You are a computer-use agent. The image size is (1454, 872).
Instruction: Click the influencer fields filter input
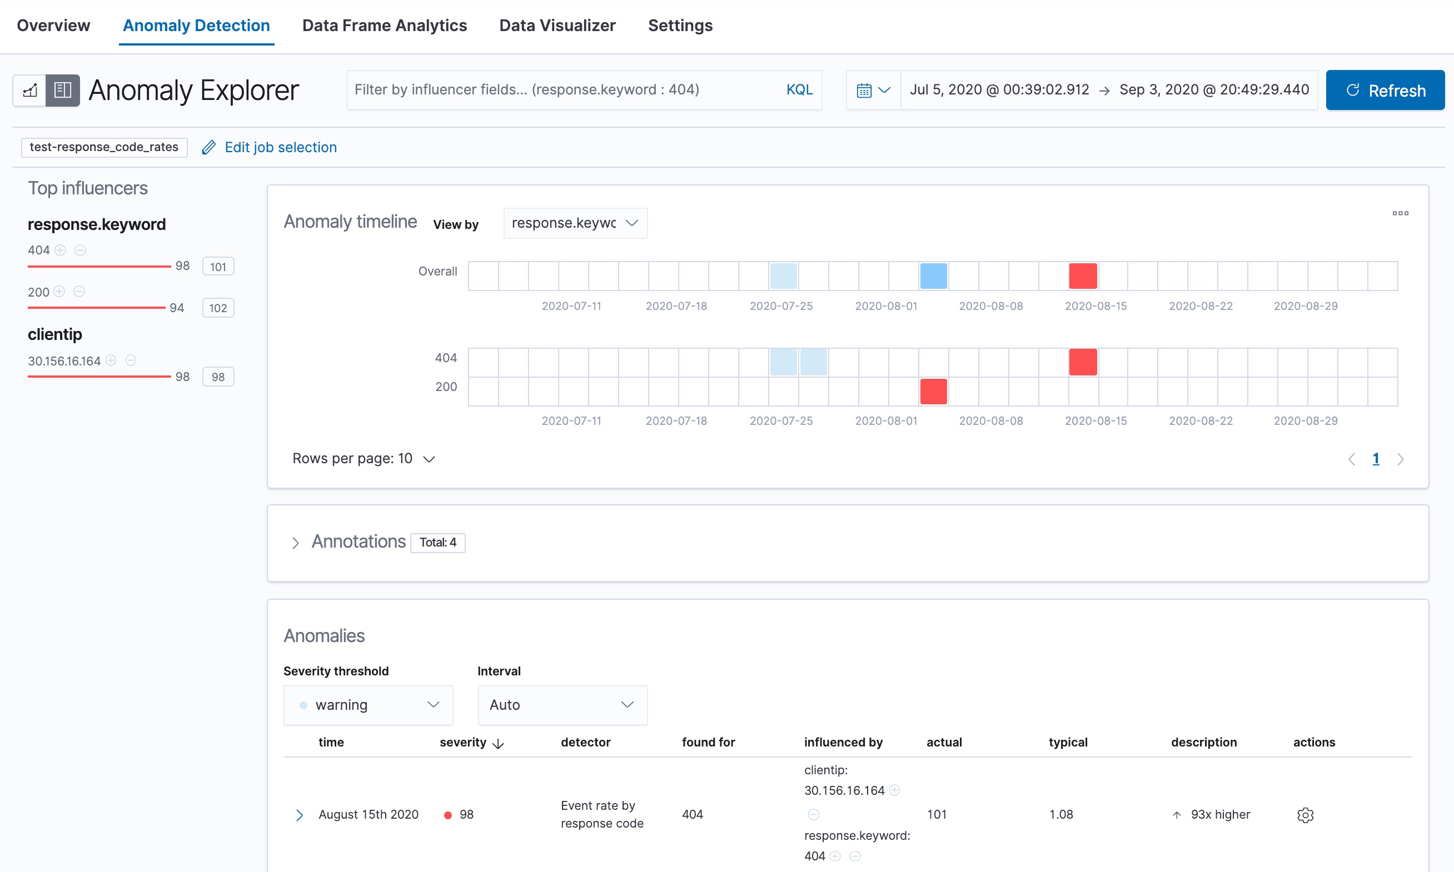click(559, 89)
